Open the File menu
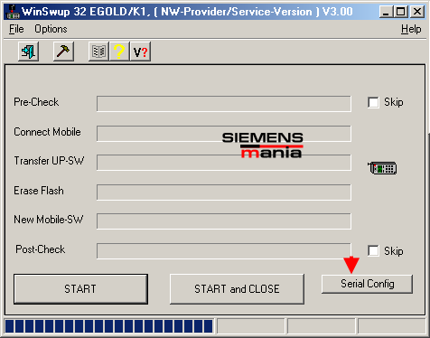 click(16, 29)
